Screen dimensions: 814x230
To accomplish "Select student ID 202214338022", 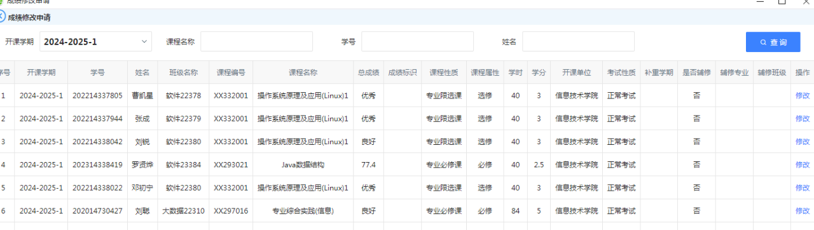I will pyautogui.click(x=97, y=188).
